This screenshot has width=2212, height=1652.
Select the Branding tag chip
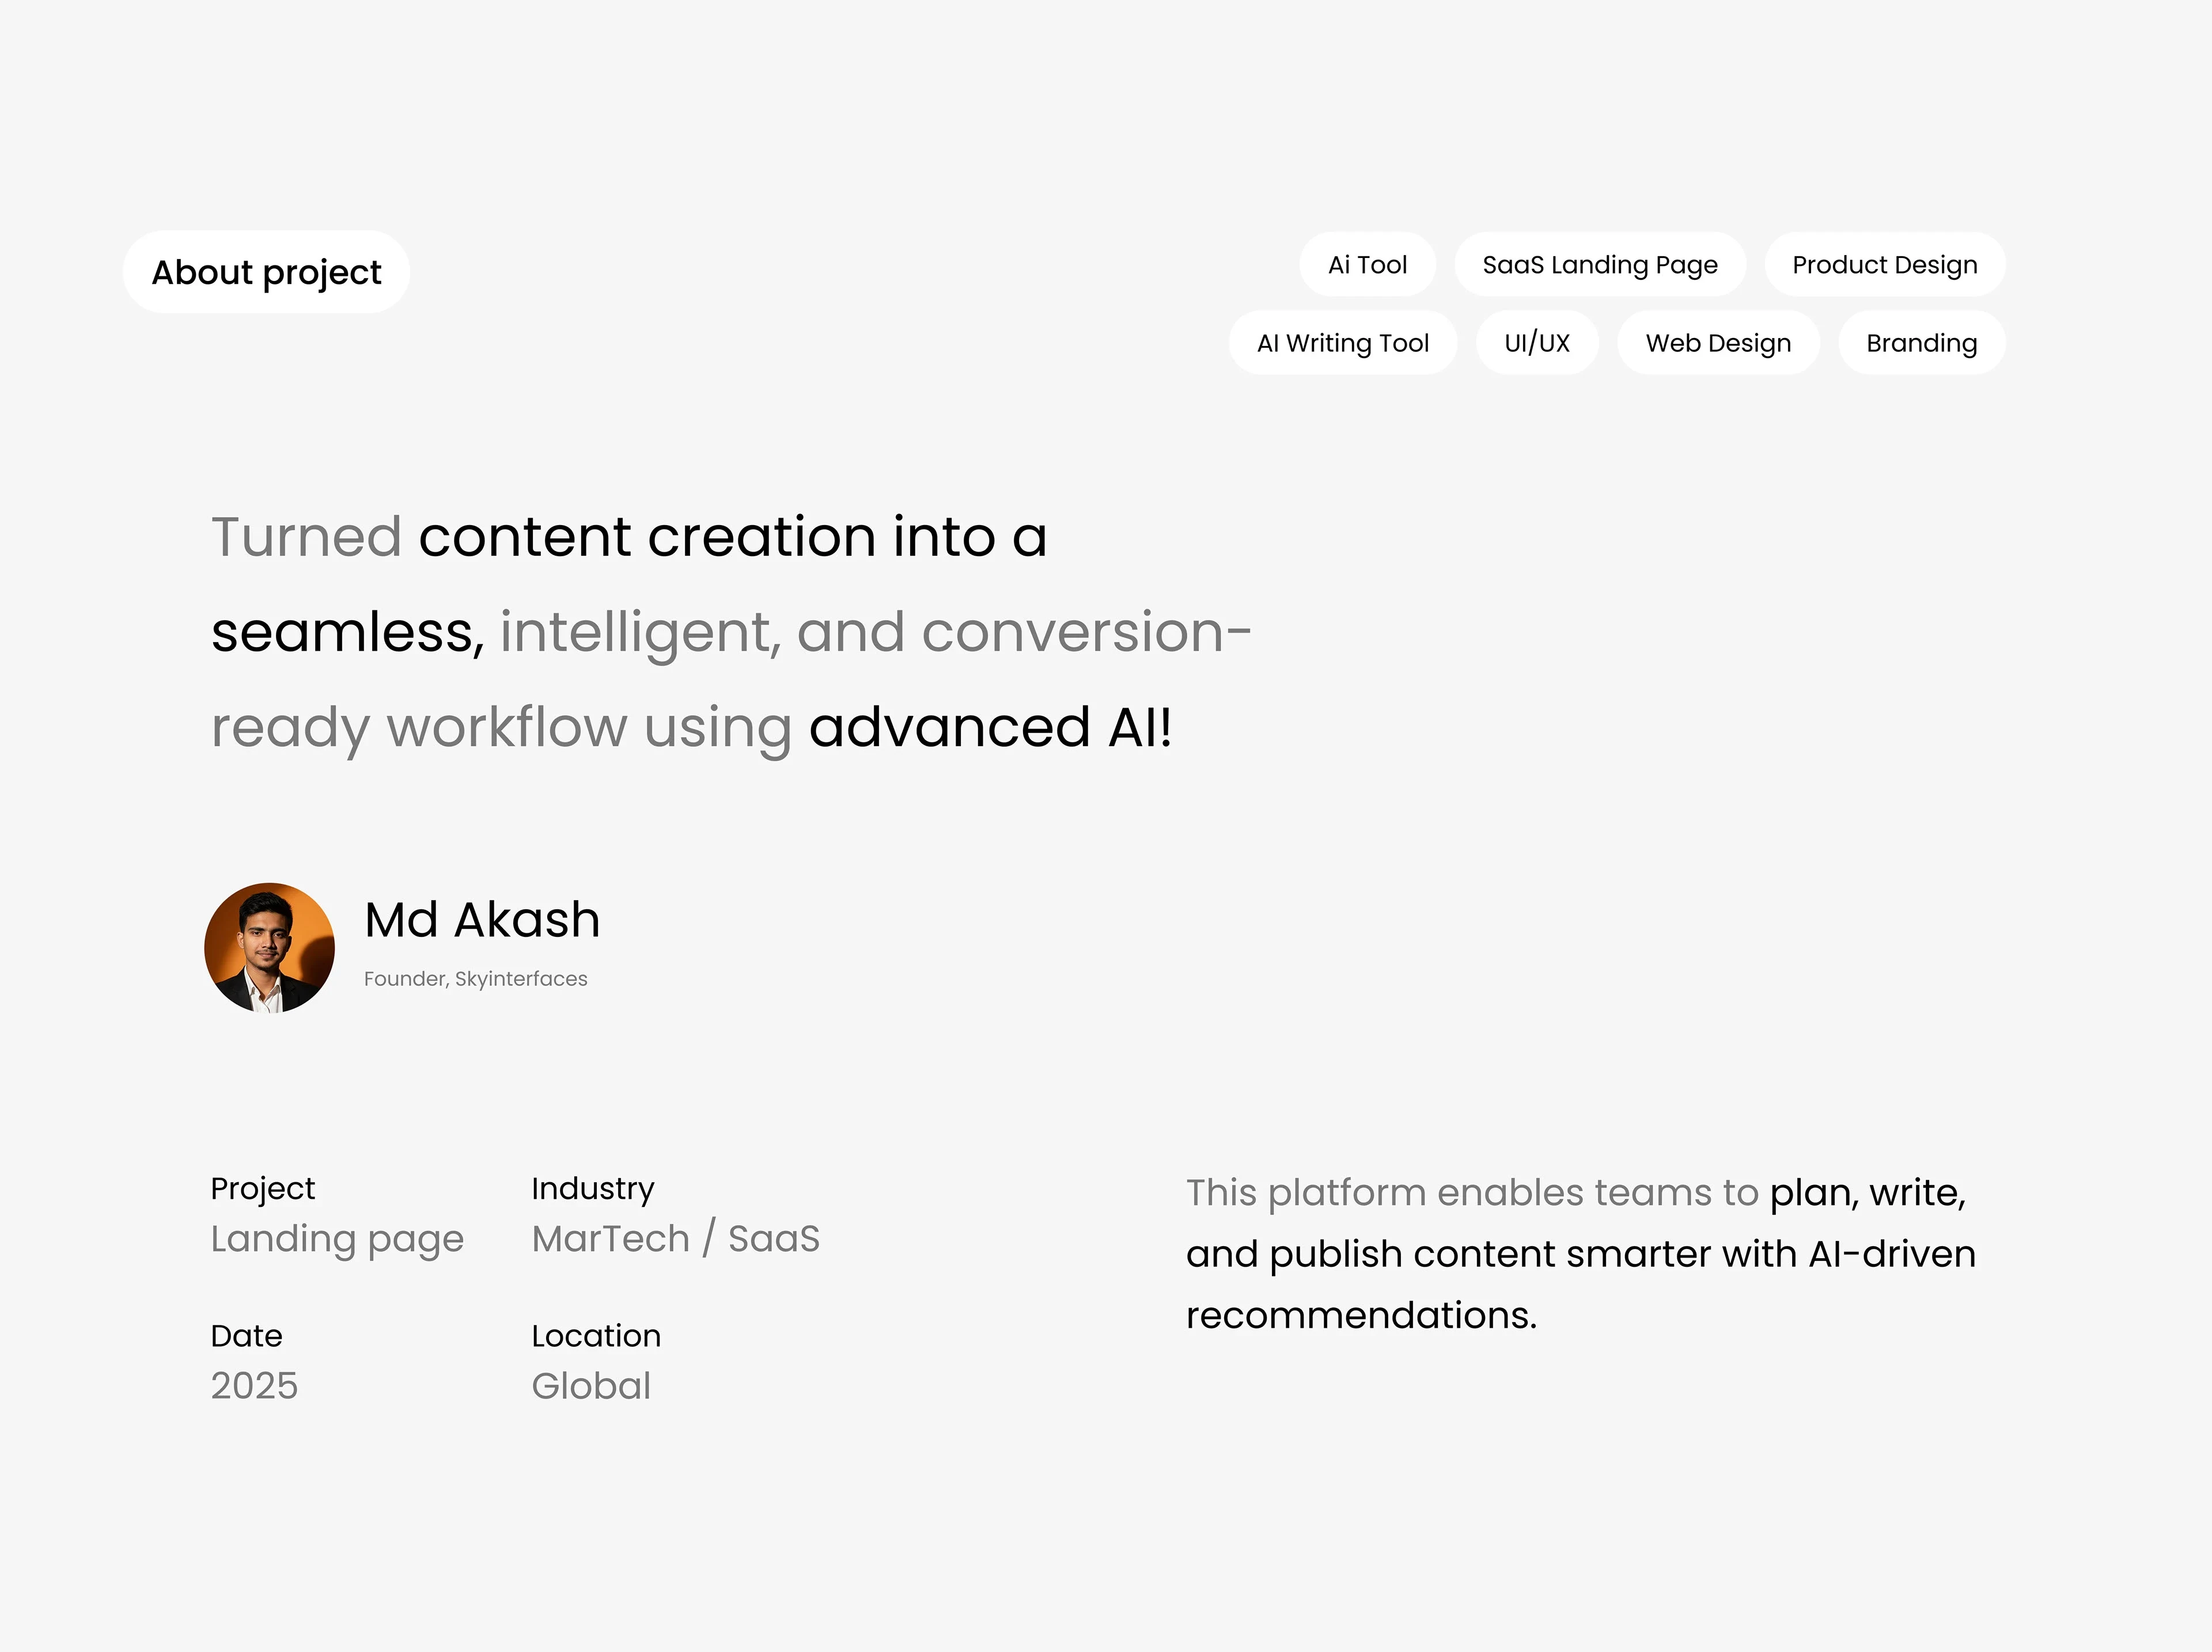coord(1921,343)
